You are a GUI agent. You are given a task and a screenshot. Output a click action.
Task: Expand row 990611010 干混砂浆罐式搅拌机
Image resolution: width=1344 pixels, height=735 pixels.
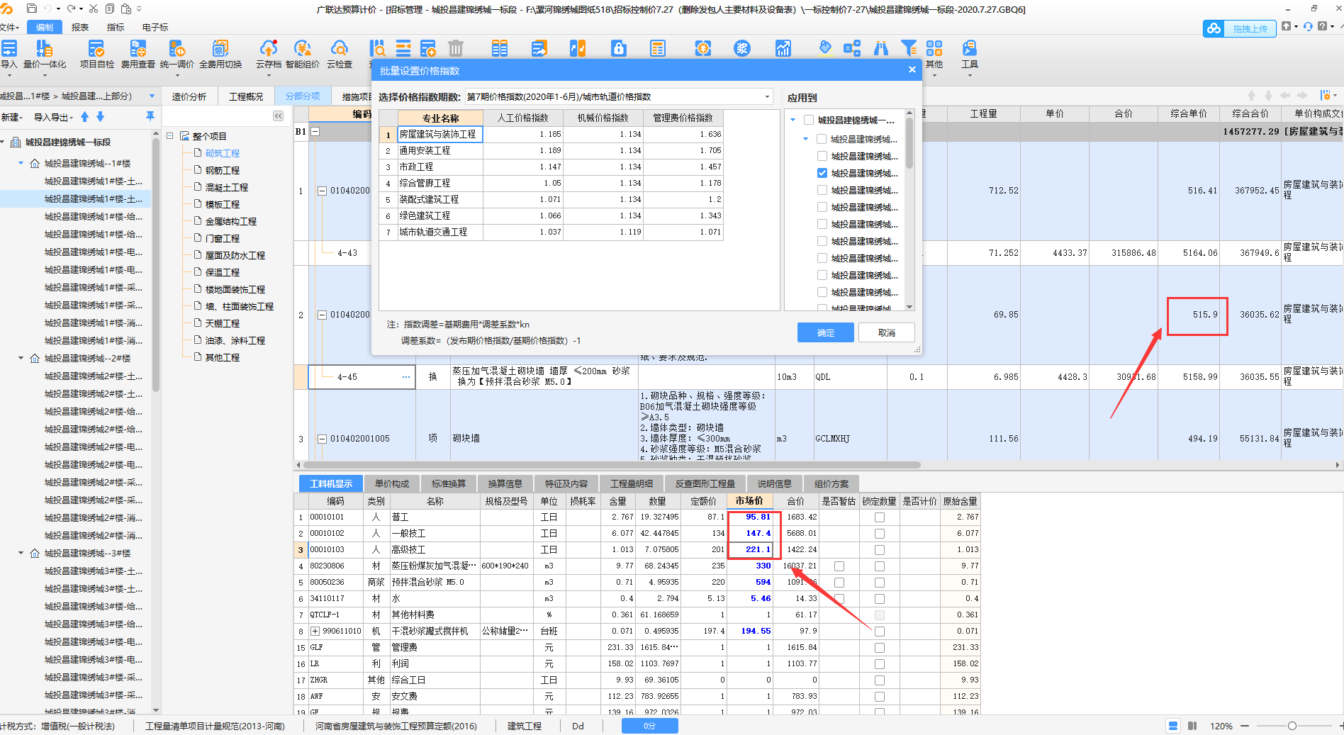pos(315,631)
